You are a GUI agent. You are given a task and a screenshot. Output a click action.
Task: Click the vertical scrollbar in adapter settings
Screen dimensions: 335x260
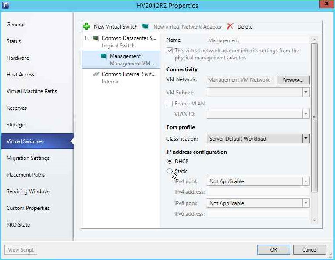coord(314,118)
